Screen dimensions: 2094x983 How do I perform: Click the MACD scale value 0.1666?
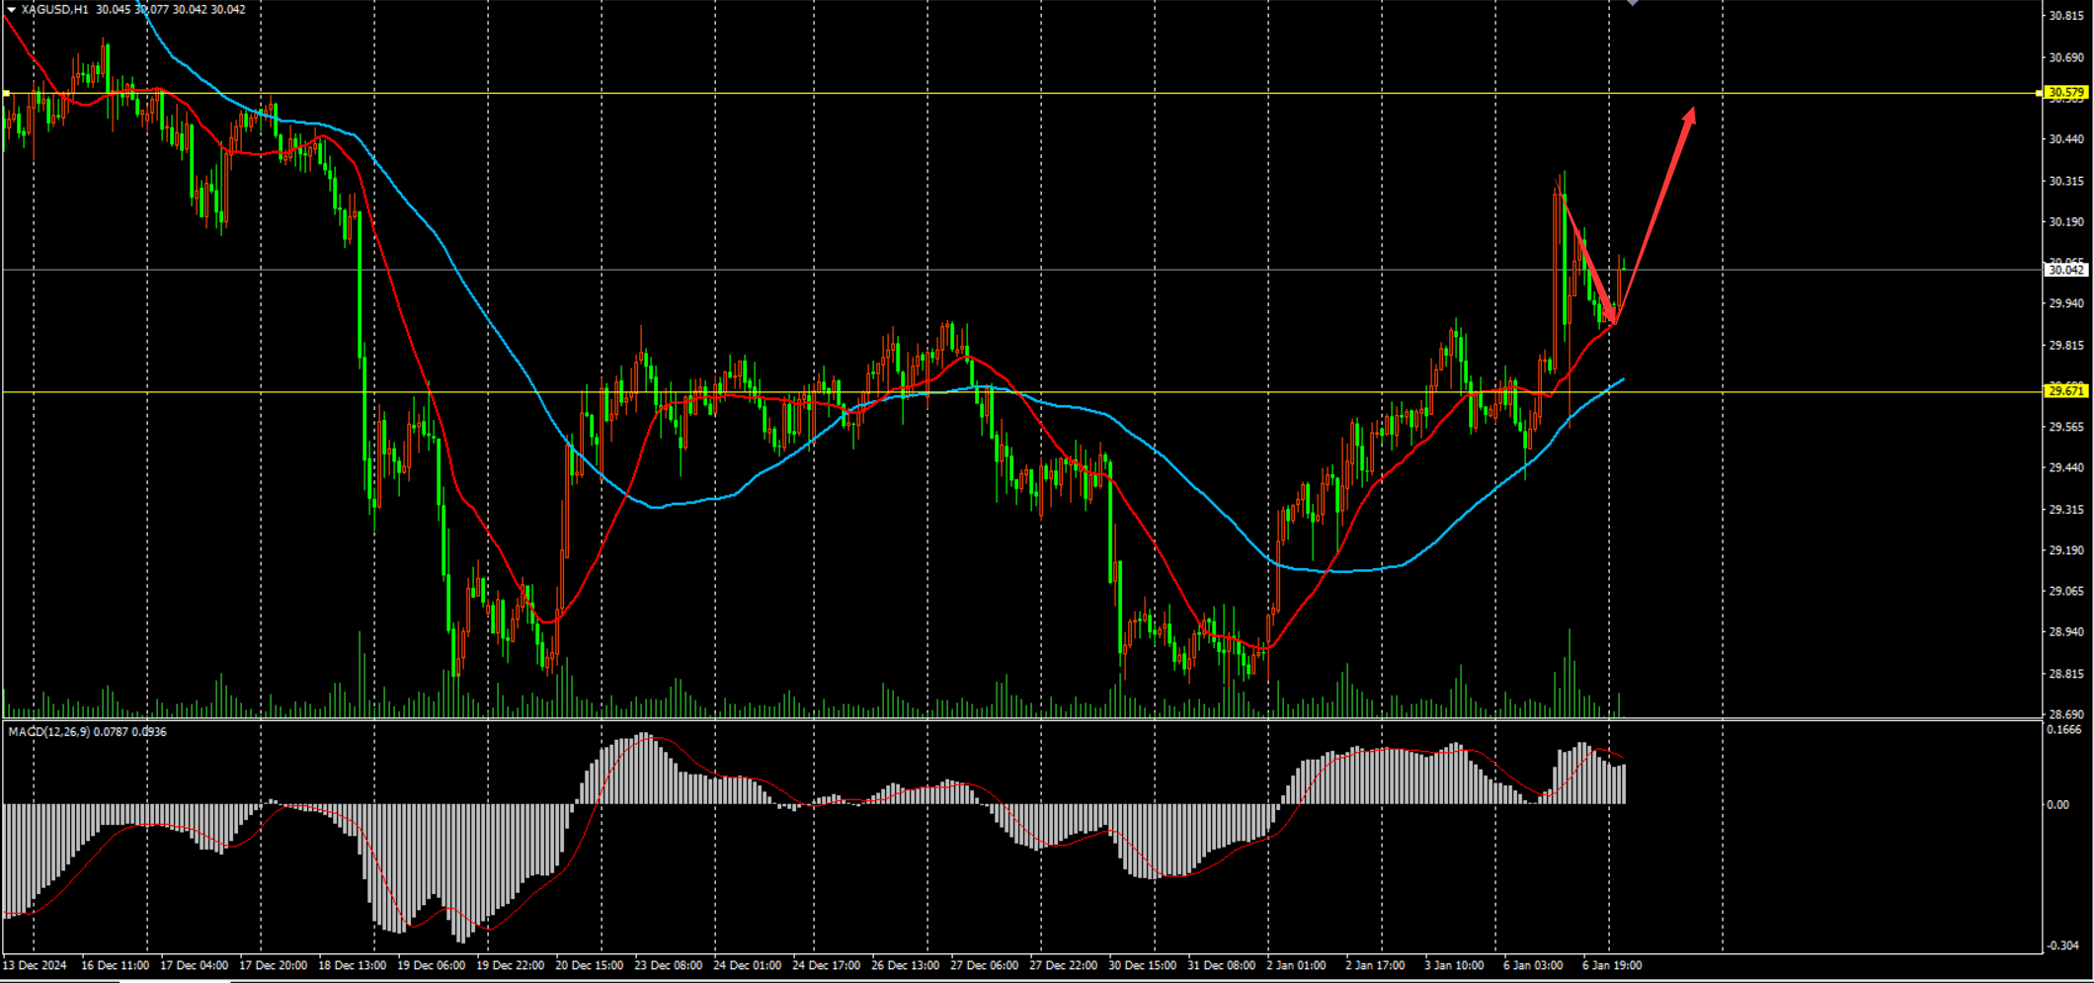tap(2064, 730)
